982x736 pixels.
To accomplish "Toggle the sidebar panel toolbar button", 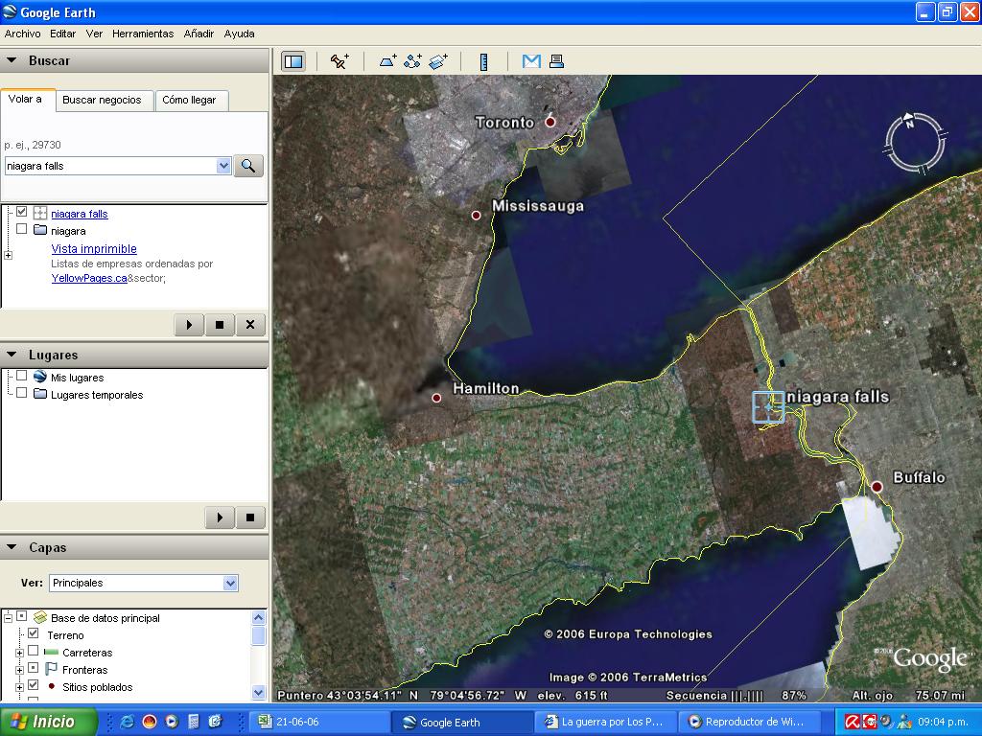I will tap(293, 61).
